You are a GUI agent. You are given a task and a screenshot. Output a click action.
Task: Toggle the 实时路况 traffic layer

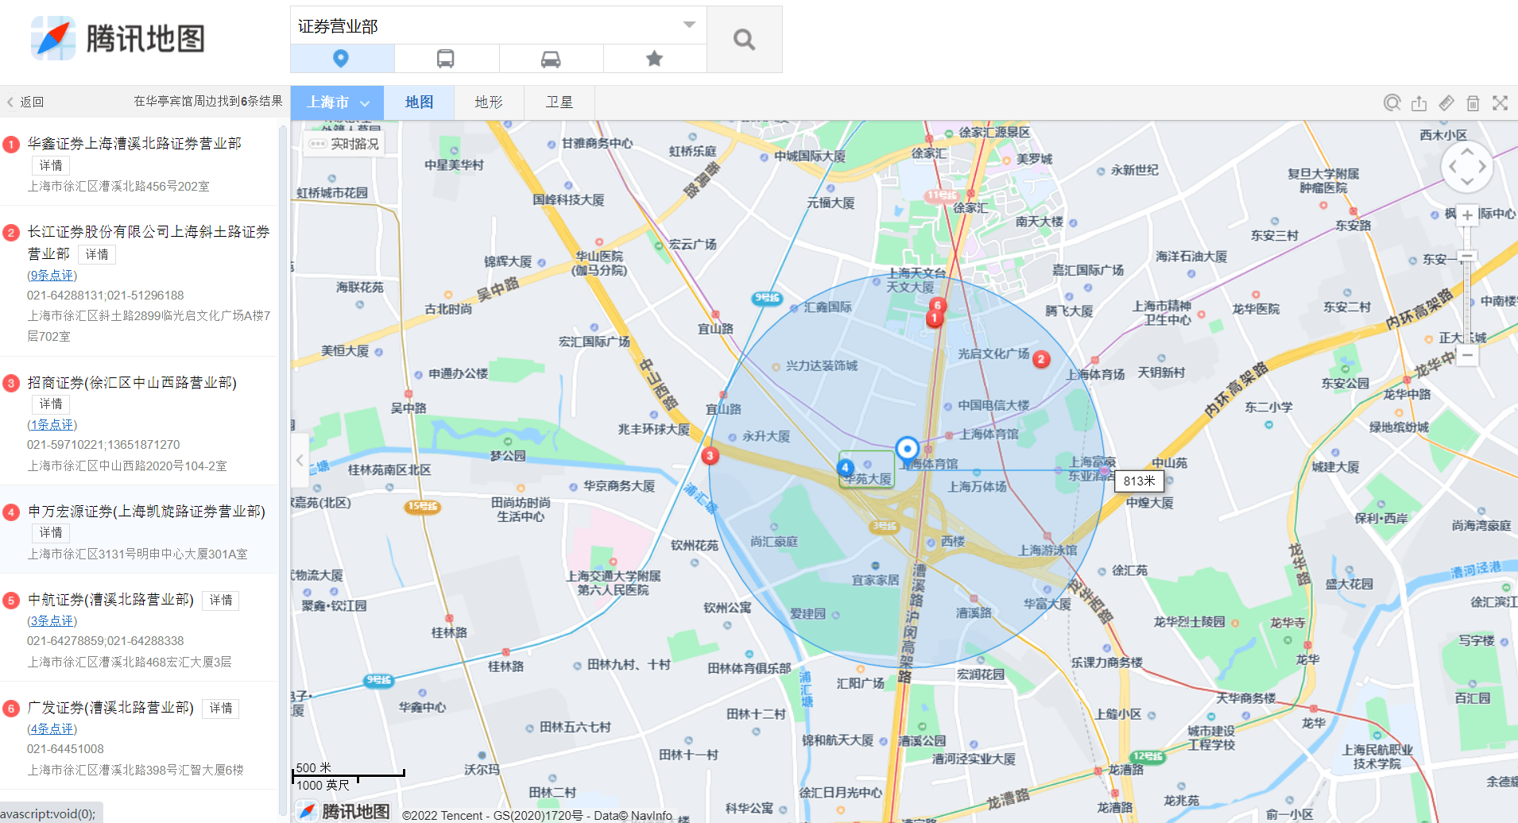coord(344,144)
